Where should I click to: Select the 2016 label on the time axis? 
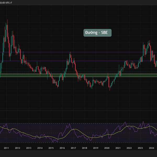(62, 148)
